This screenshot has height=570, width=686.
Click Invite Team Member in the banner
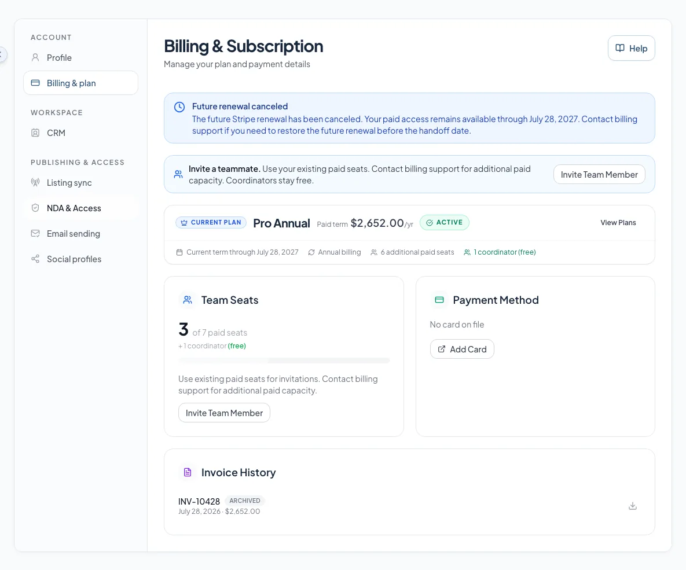(x=599, y=175)
